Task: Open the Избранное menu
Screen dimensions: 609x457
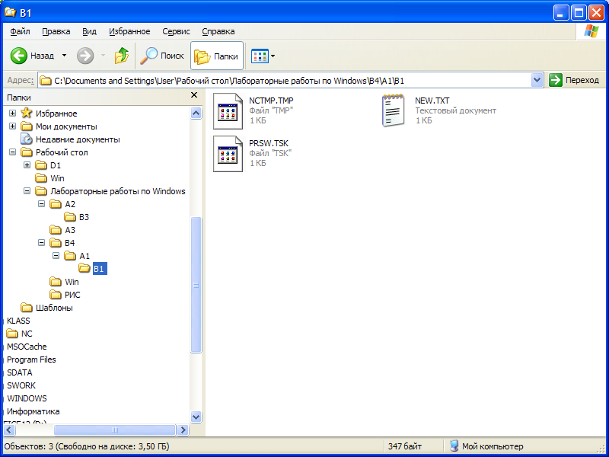Action: 129,31
